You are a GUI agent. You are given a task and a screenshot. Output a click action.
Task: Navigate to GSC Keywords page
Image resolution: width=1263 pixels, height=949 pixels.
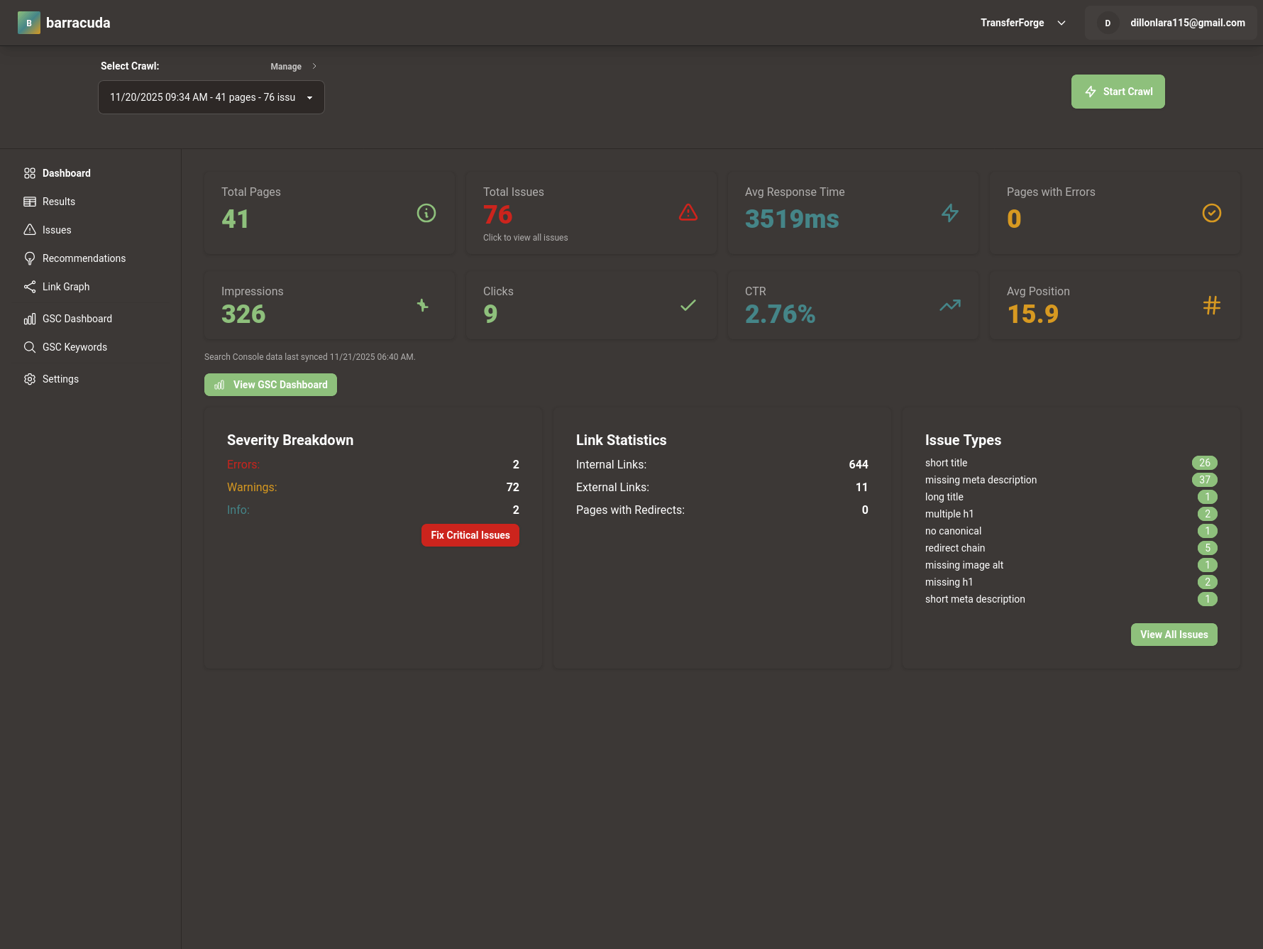tap(74, 346)
